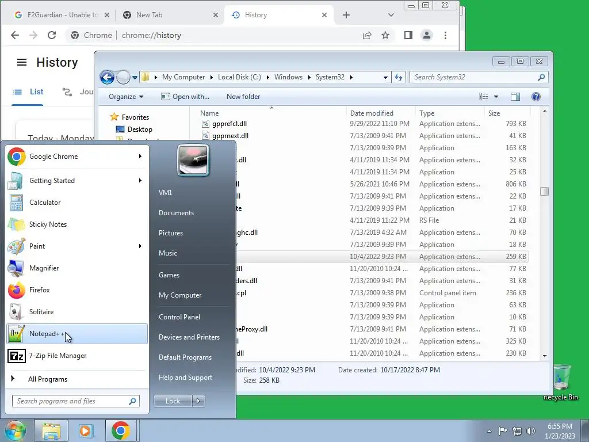Select the gpprefcl.dll file

pos(229,124)
